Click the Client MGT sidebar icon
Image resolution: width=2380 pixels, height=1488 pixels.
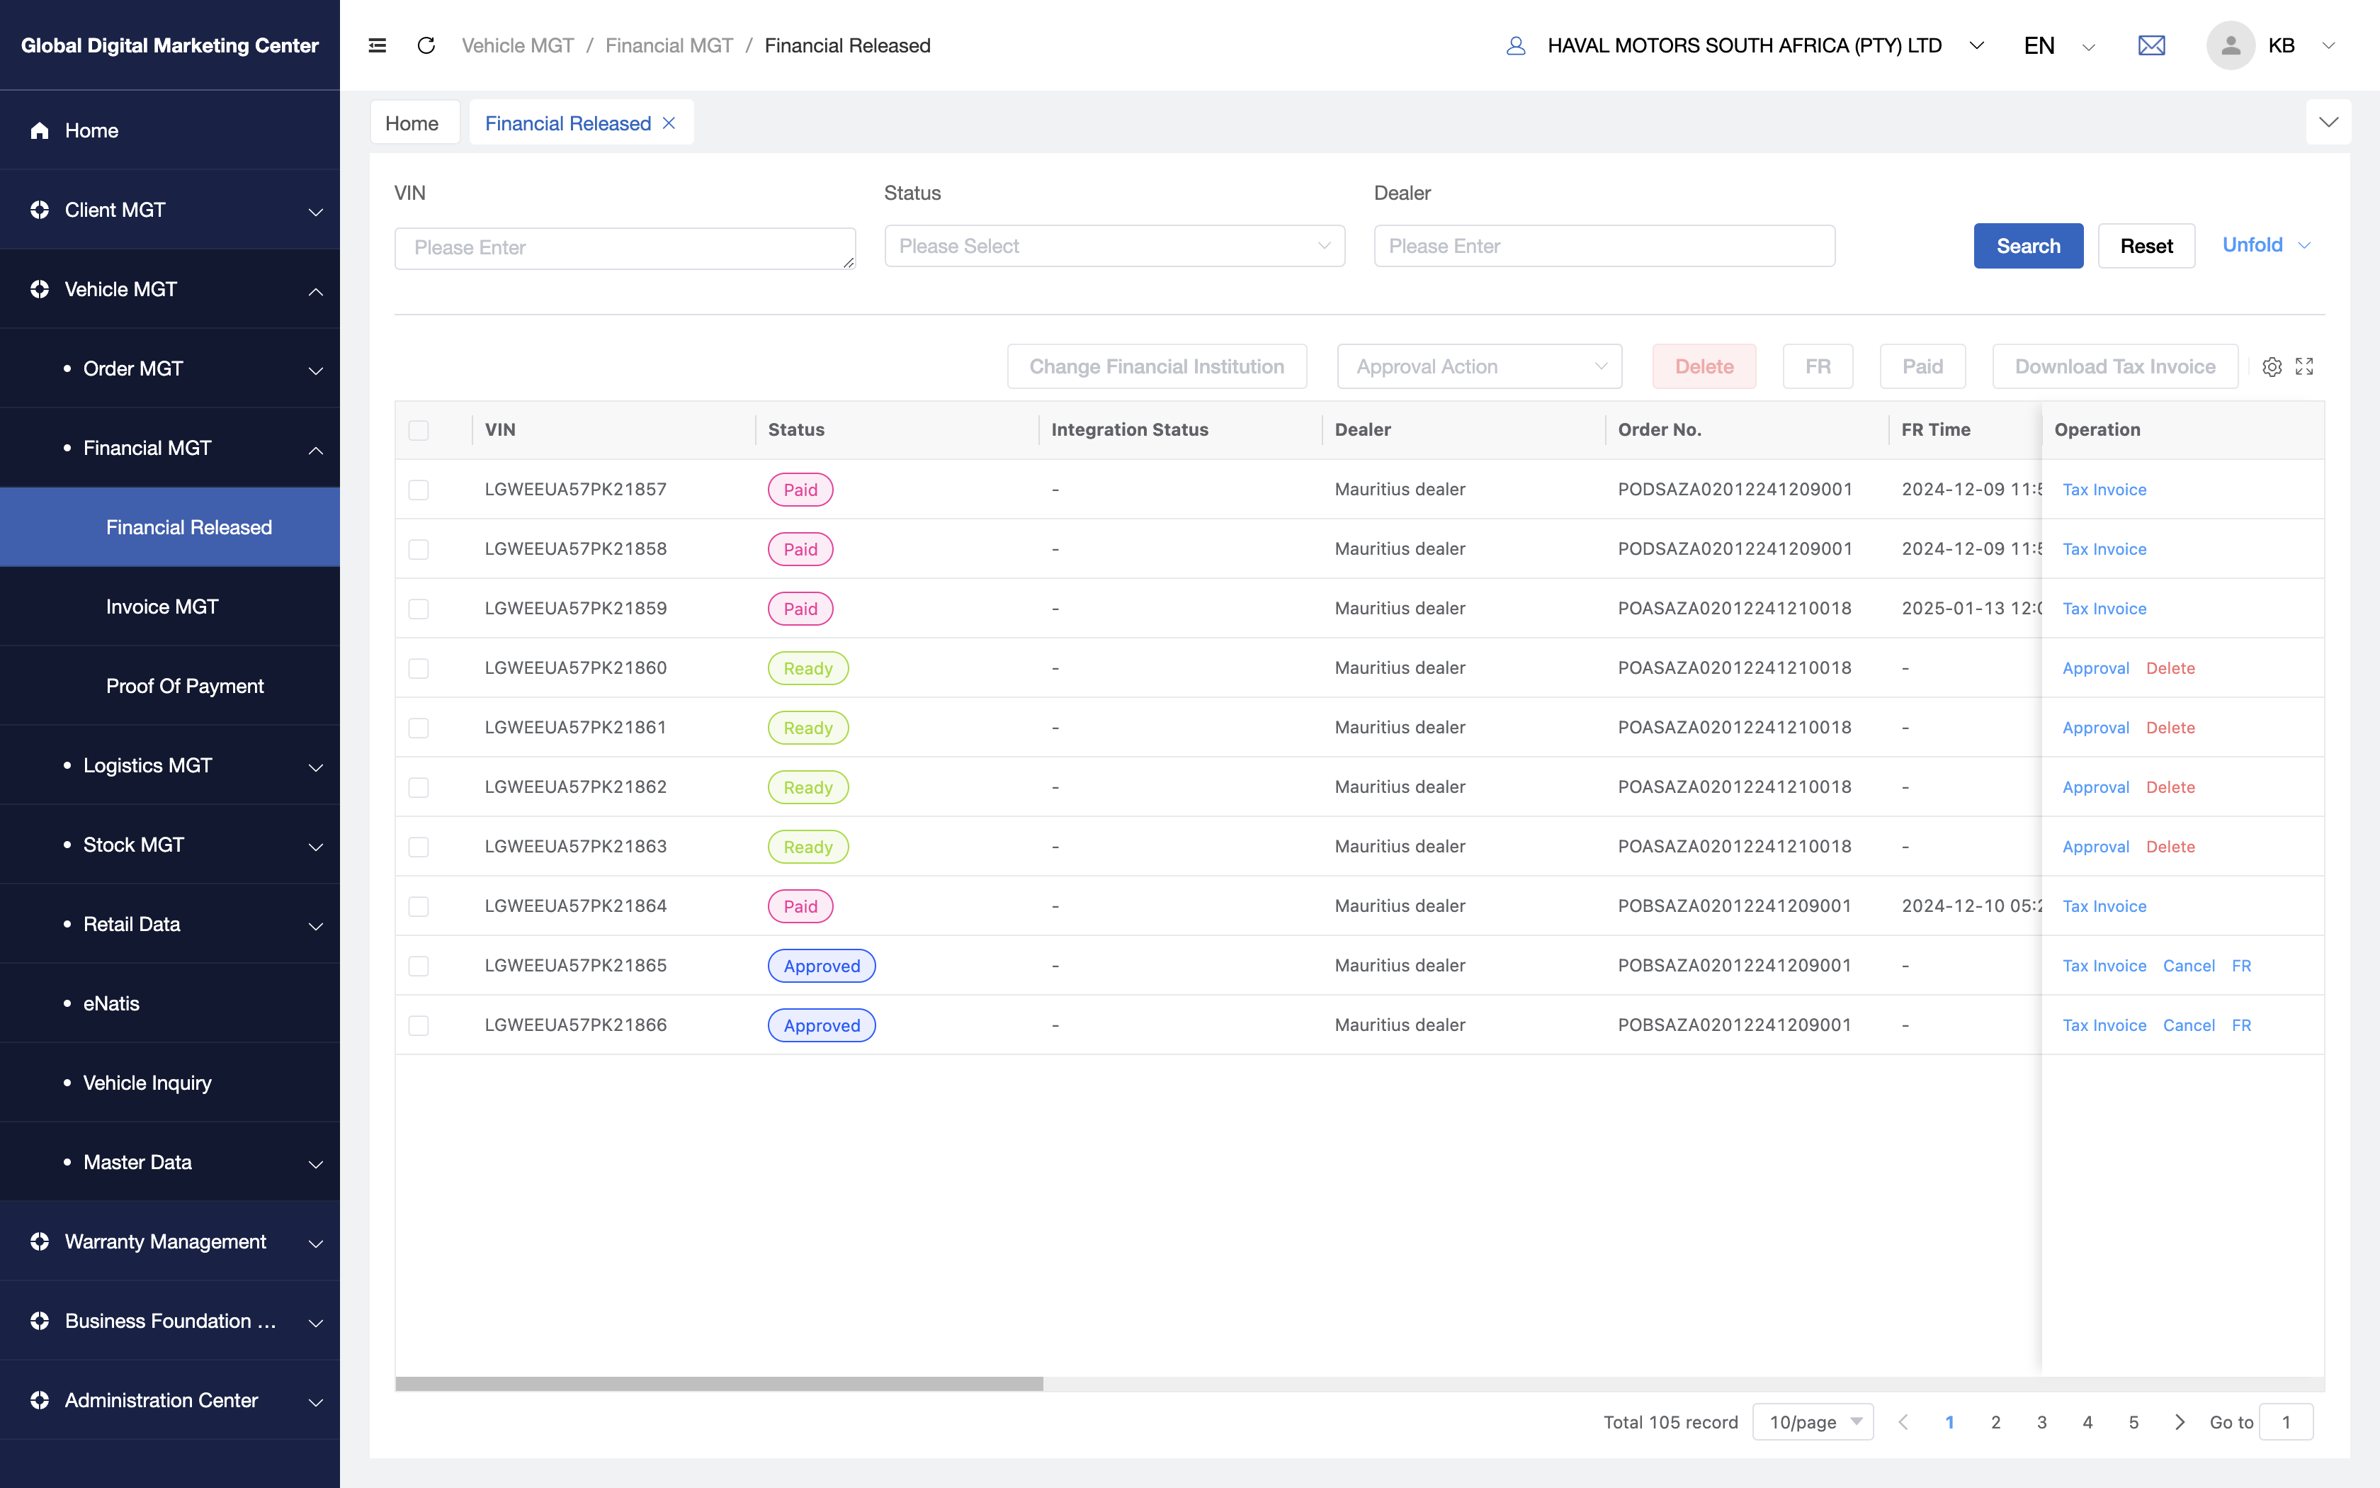tap(40, 210)
